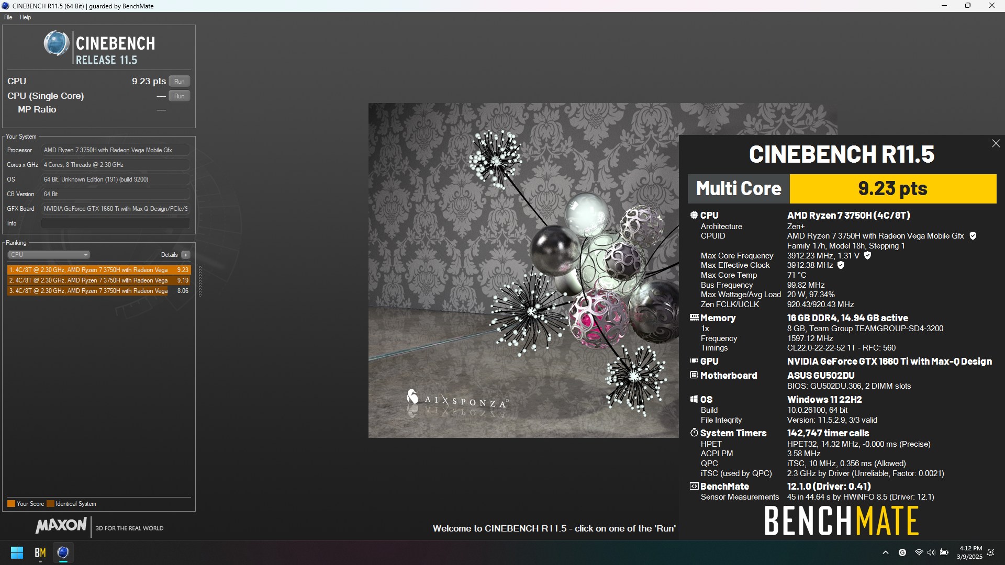Image resolution: width=1005 pixels, height=565 pixels.
Task: Click the rendered Cinebench scene image
Action: coord(523,270)
